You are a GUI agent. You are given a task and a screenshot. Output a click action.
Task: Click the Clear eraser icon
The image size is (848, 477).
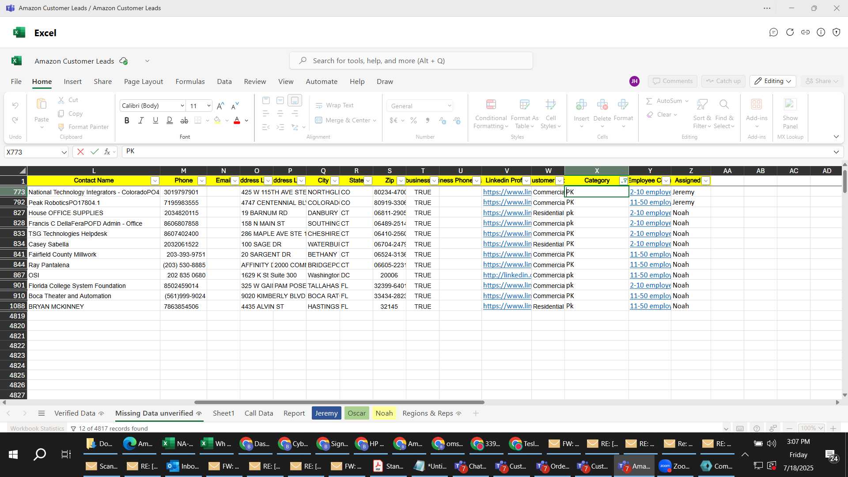650,115
